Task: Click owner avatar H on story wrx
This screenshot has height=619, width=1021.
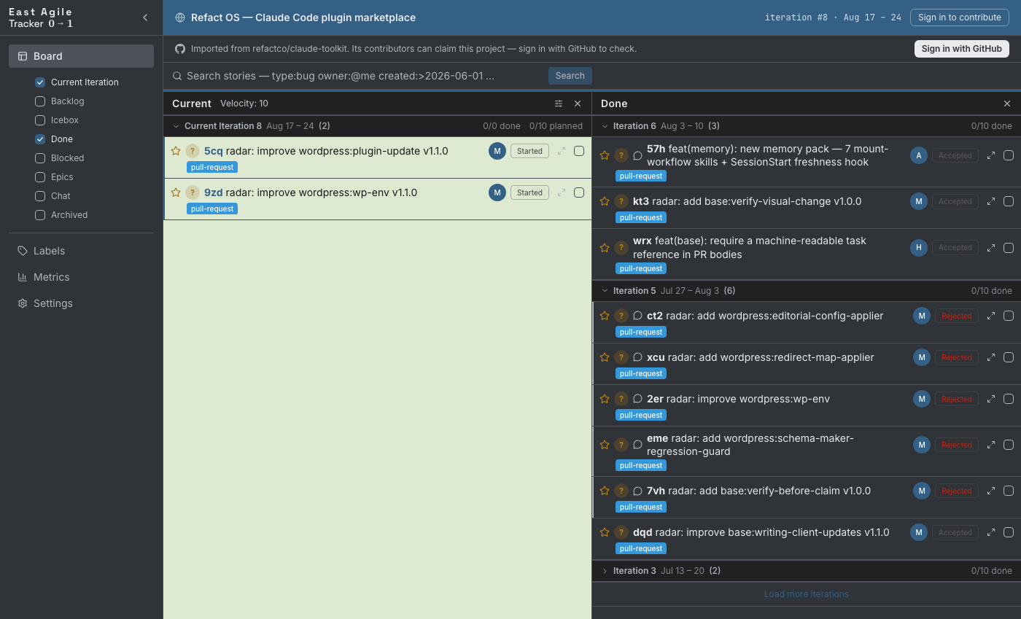Action: (x=919, y=247)
